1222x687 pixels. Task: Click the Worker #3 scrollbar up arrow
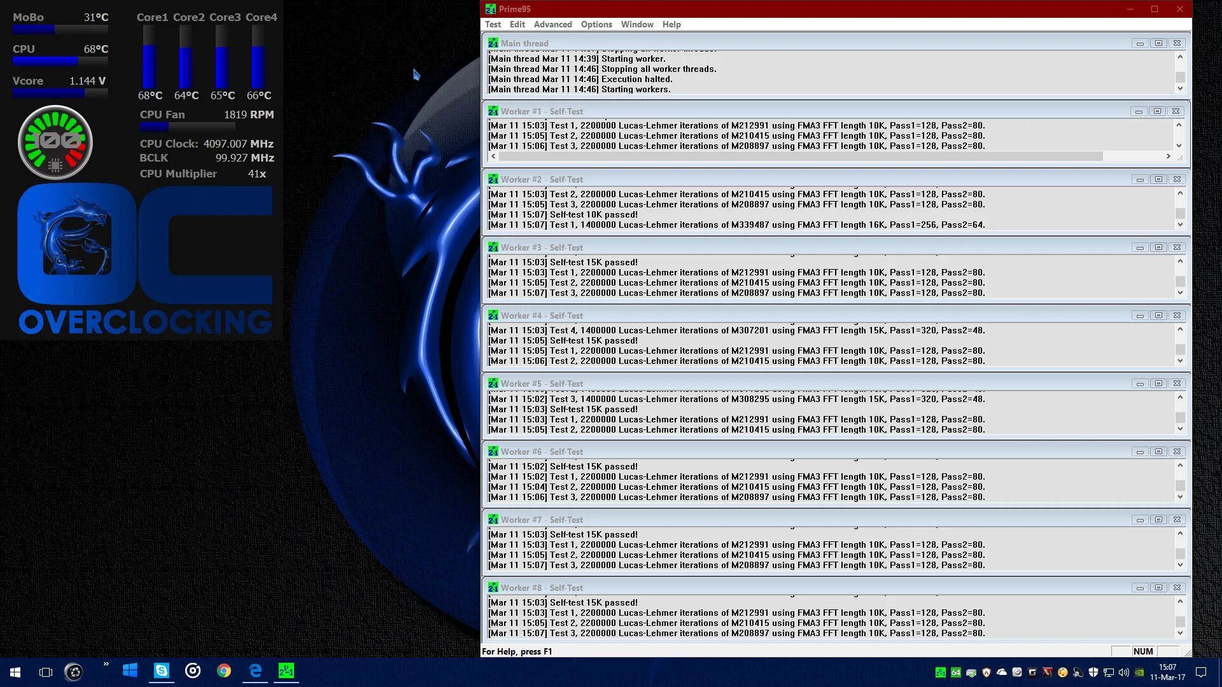[x=1180, y=261]
